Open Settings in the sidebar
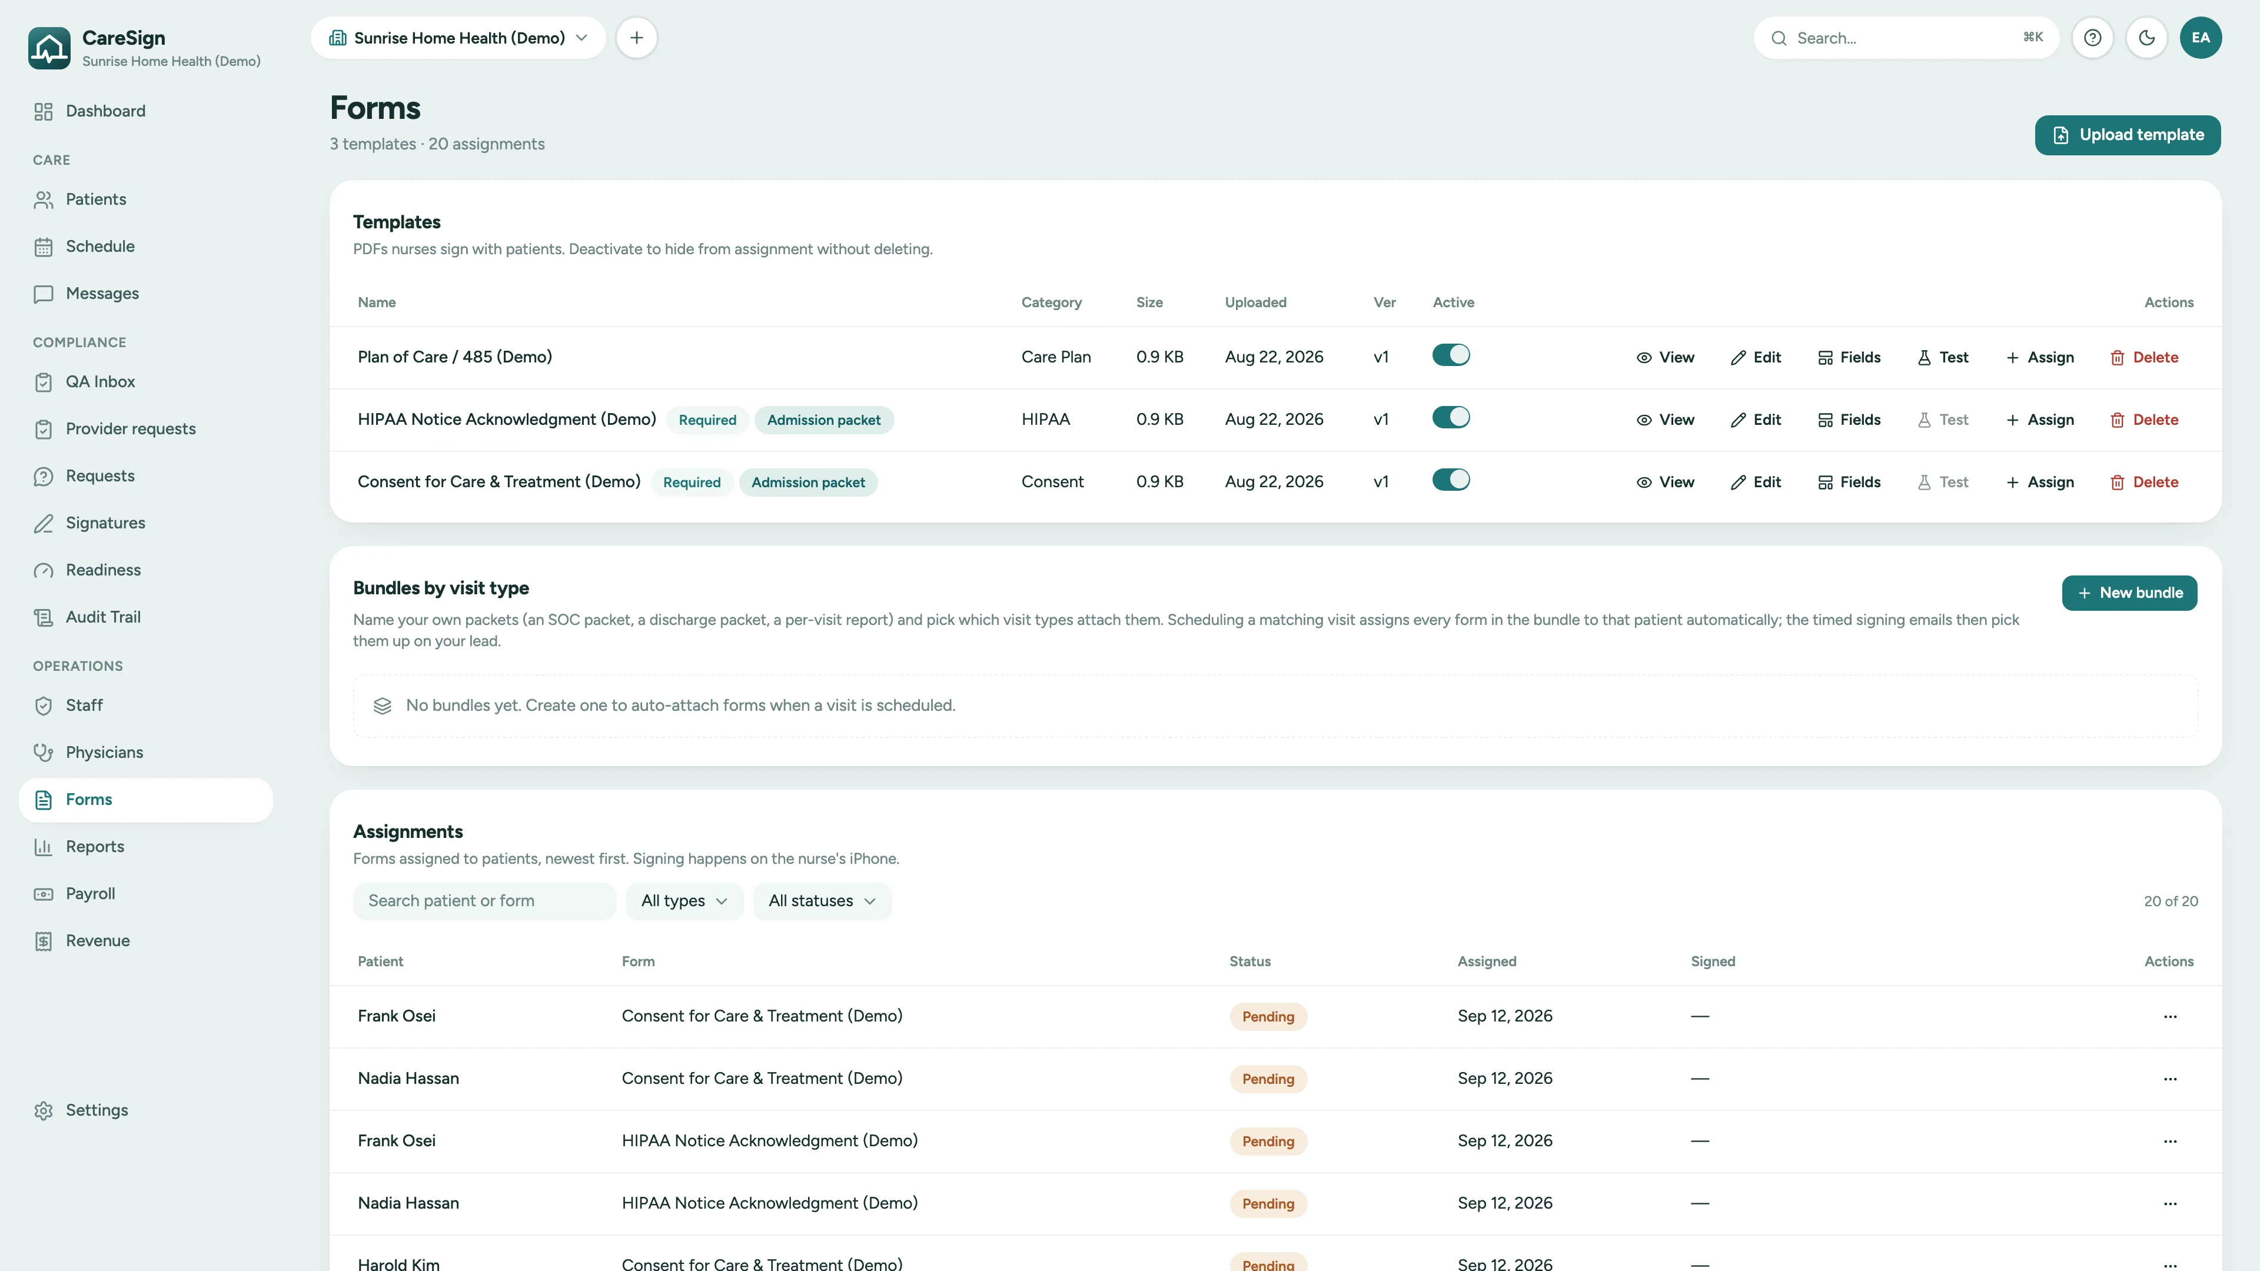Viewport: 2260px width, 1271px height. click(x=145, y=1110)
